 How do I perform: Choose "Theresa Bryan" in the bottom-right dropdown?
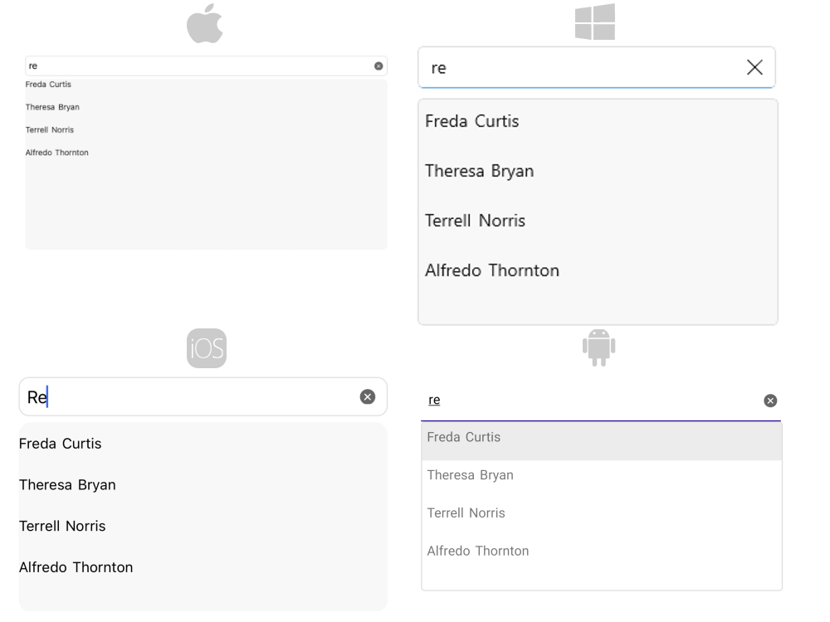pyautogui.click(x=470, y=475)
